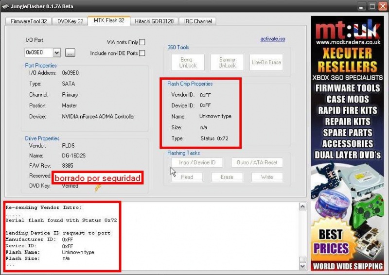Click the Intro / Device ID button

(x=197, y=163)
